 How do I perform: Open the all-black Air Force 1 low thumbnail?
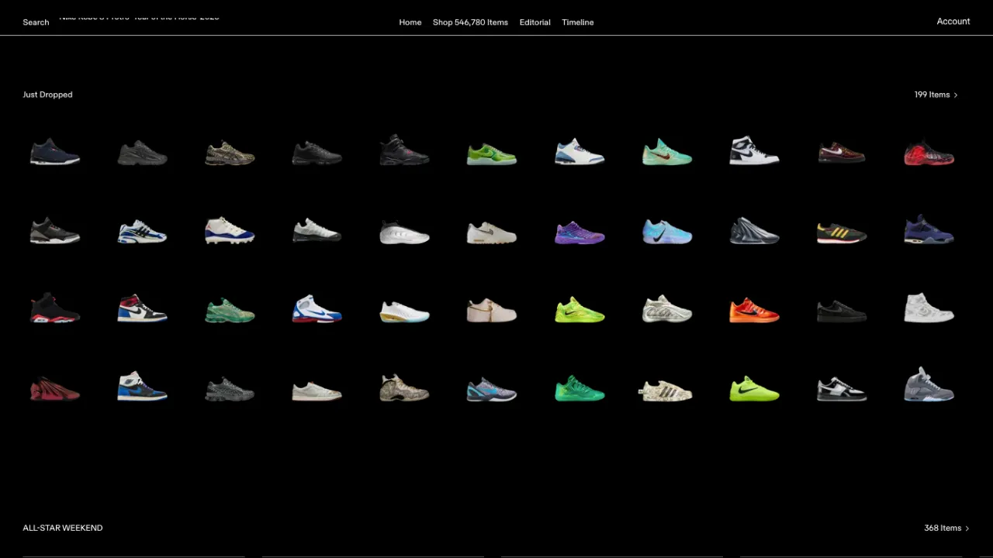(x=842, y=312)
